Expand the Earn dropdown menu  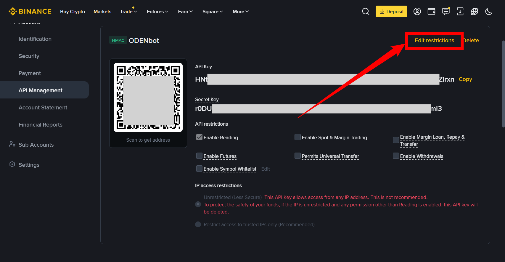185,12
